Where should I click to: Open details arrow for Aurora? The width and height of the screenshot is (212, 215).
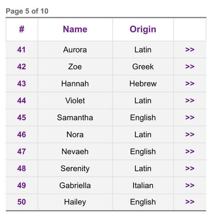(x=190, y=50)
